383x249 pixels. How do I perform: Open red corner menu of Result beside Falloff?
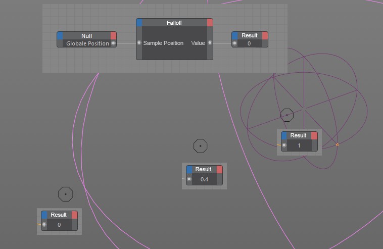point(265,35)
